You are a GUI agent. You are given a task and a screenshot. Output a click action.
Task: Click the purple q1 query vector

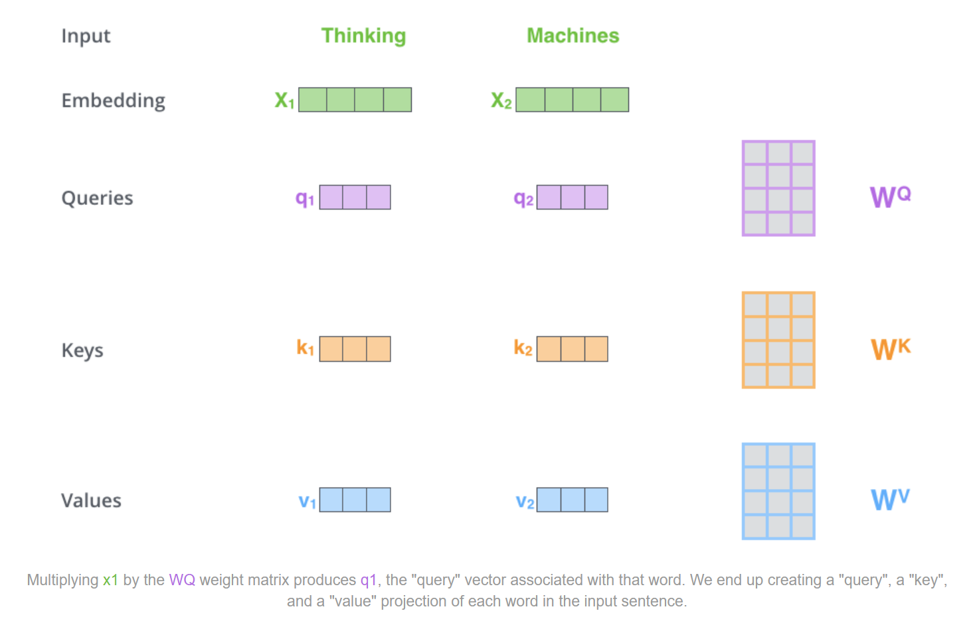[355, 197]
